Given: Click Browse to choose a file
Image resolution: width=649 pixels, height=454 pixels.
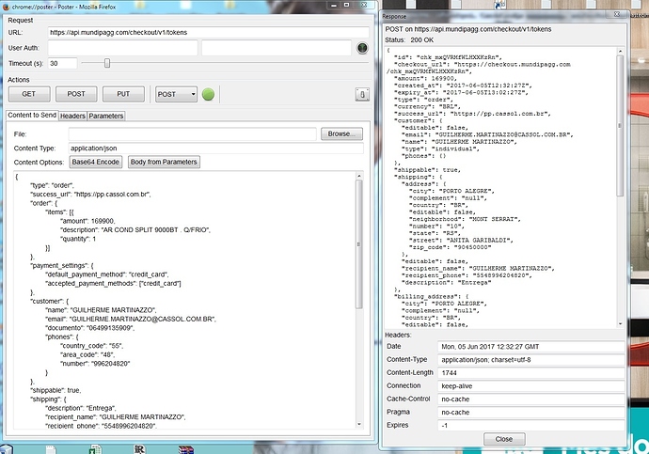Looking at the screenshot, I should pyautogui.click(x=341, y=134).
